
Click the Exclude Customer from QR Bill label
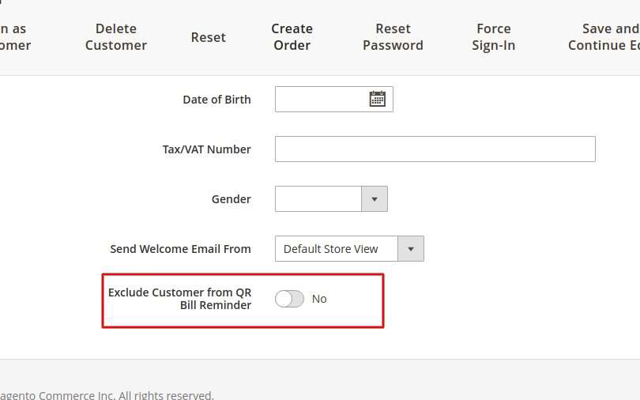click(x=180, y=299)
